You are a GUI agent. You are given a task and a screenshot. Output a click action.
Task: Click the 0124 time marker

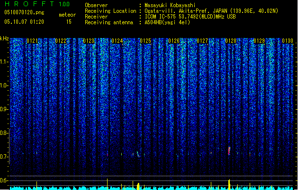click(x=117, y=41)
